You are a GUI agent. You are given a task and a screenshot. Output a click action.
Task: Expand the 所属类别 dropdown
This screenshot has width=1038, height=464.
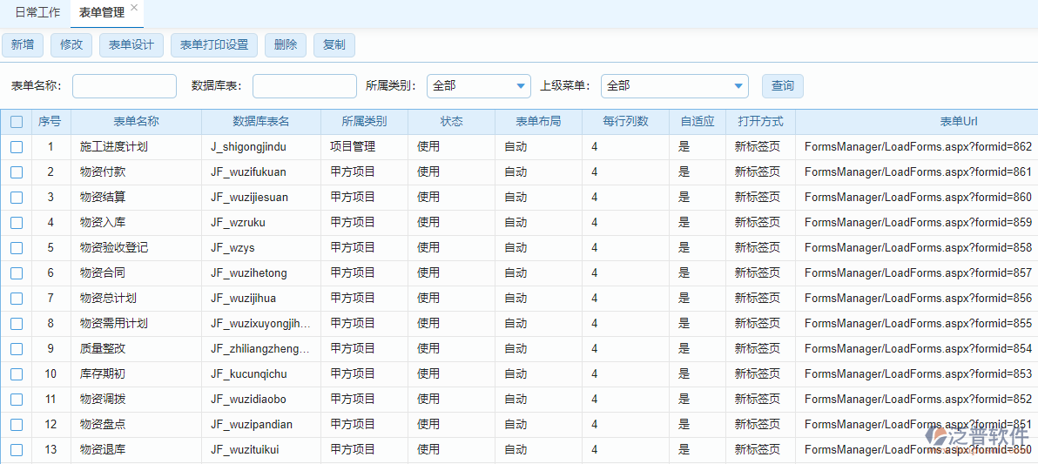click(x=478, y=86)
